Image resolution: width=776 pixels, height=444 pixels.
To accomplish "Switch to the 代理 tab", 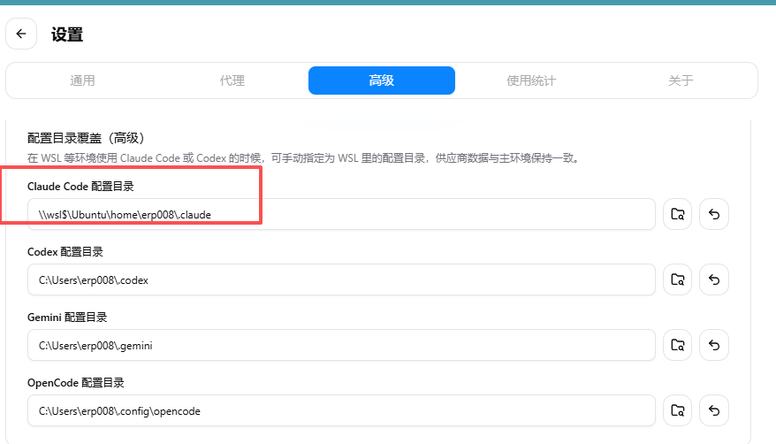I will 232,80.
